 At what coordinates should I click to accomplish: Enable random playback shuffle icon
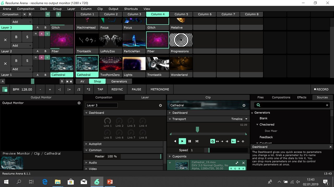197,141
